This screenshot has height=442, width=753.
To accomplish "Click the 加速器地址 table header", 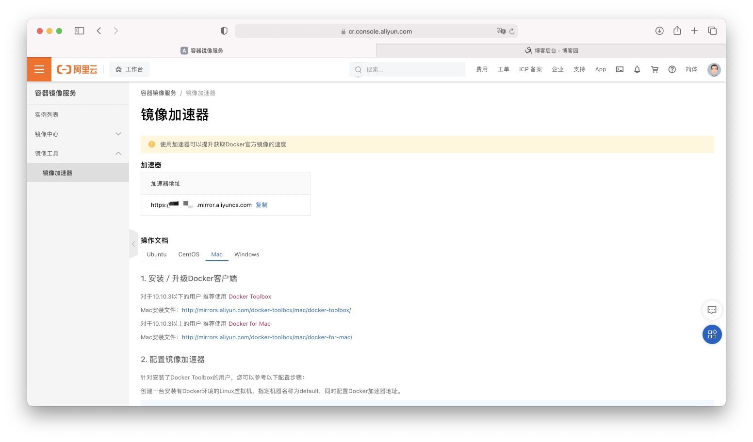I will click(x=226, y=184).
